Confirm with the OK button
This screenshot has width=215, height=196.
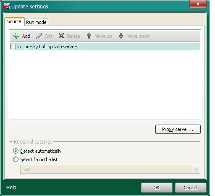[x=157, y=188]
